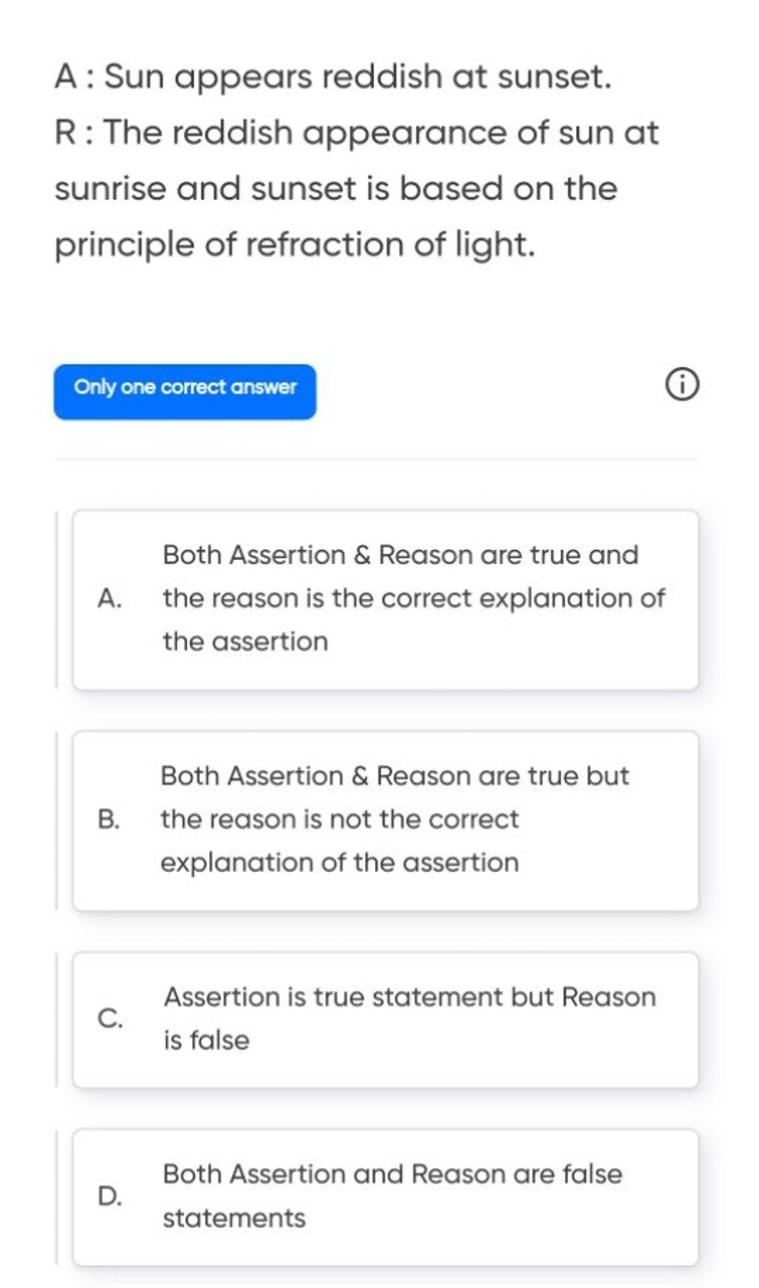Click text 'the reason is the correct explanation of'
This screenshot has height=1288, width=759.
tap(414, 598)
